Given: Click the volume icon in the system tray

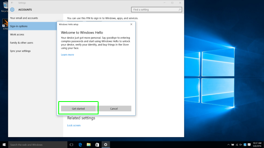Looking at the screenshot, I should tap(241, 144).
